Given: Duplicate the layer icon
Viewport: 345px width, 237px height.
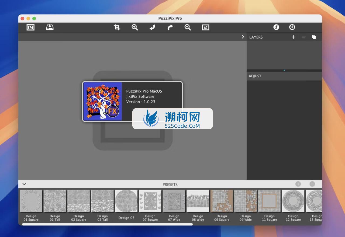Looking at the screenshot, I should pos(314,37).
